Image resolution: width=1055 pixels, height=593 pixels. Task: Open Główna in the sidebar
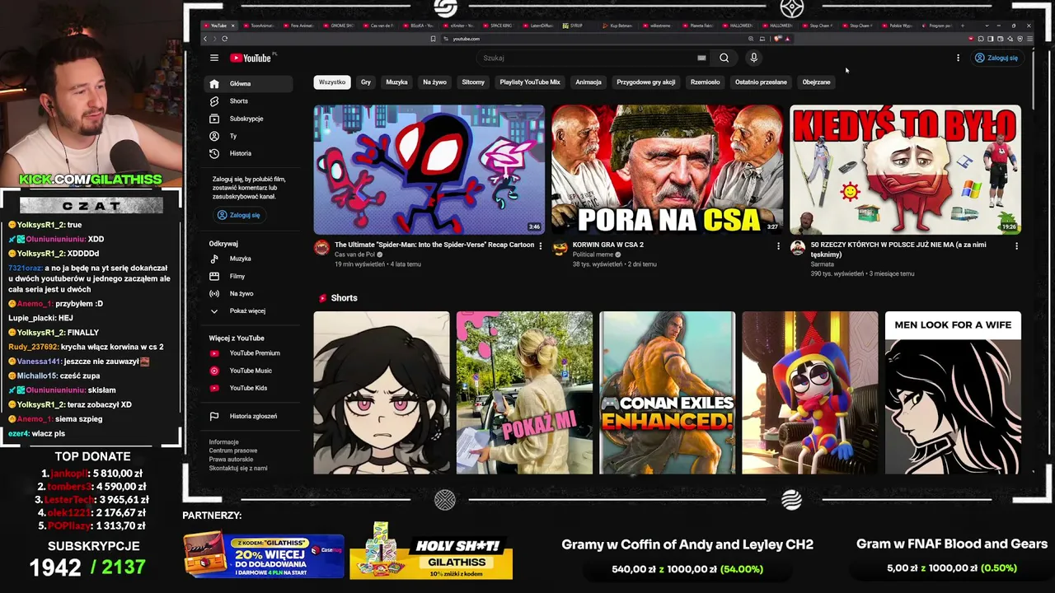click(x=248, y=84)
